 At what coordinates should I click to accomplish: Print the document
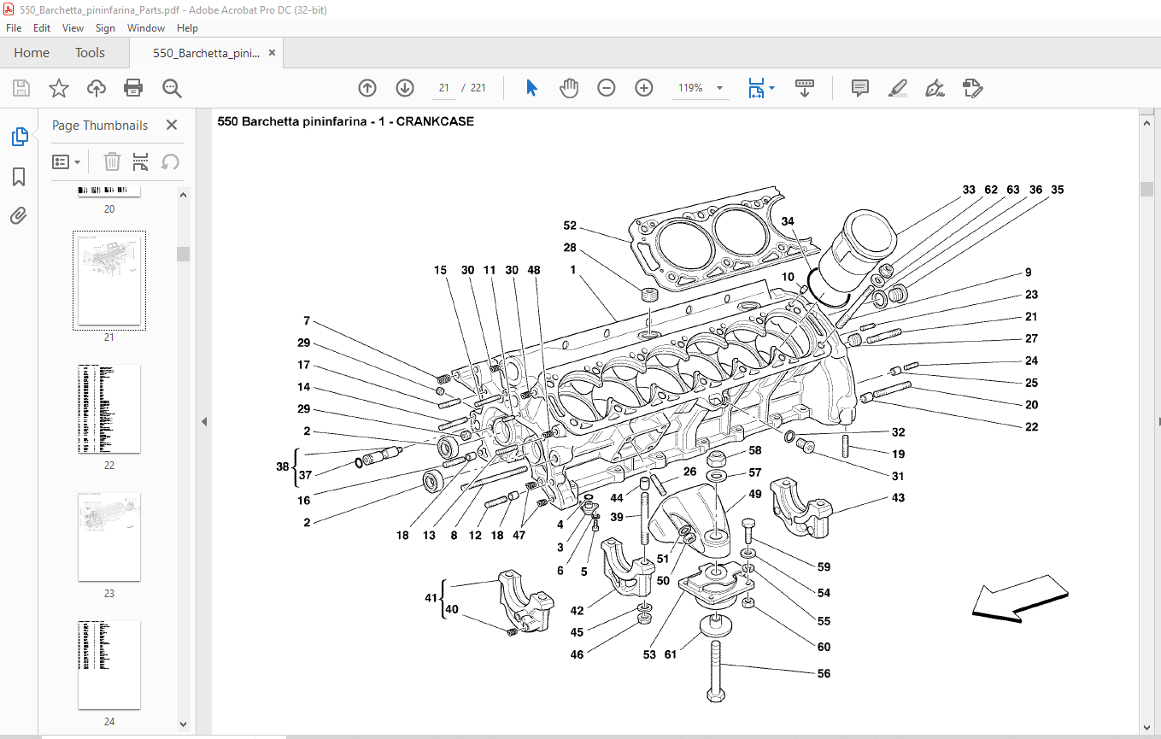pyautogui.click(x=133, y=88)
